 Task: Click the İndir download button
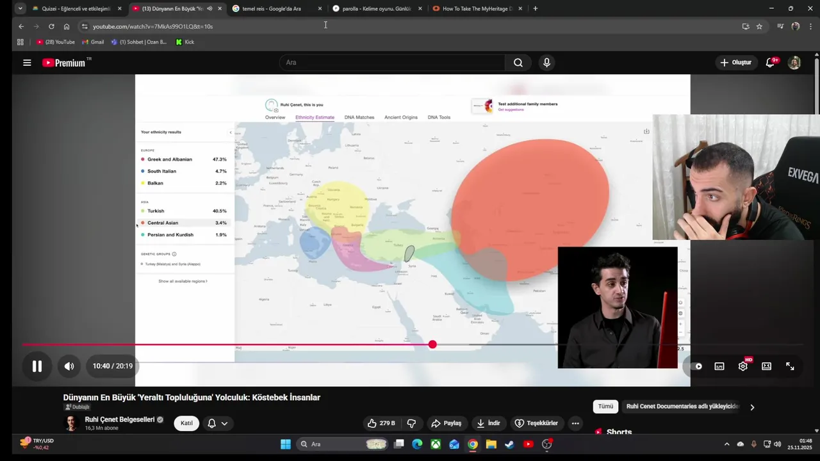pos(489,423)
